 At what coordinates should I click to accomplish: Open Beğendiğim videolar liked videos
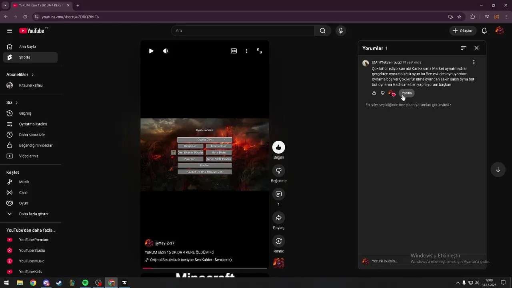(x=30, y=145)
